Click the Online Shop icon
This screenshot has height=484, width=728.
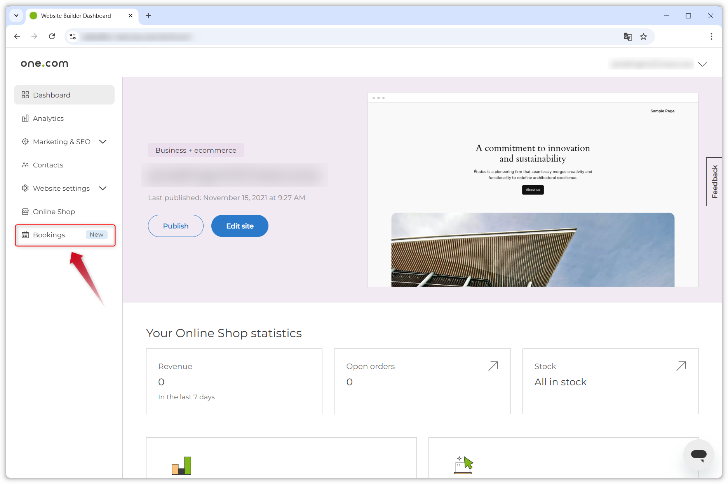(25, 211)
